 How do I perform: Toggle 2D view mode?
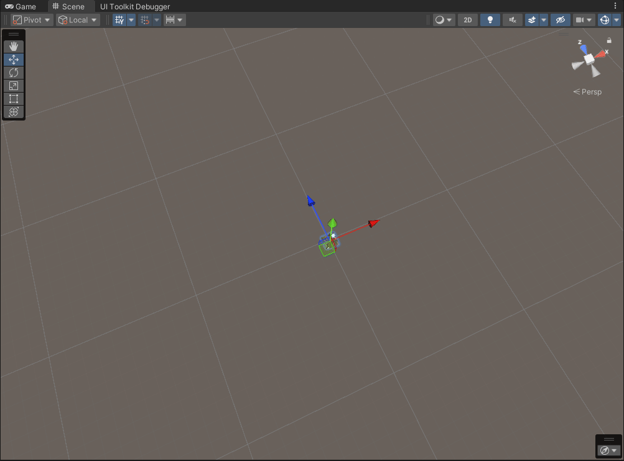[x=468, y=20]
